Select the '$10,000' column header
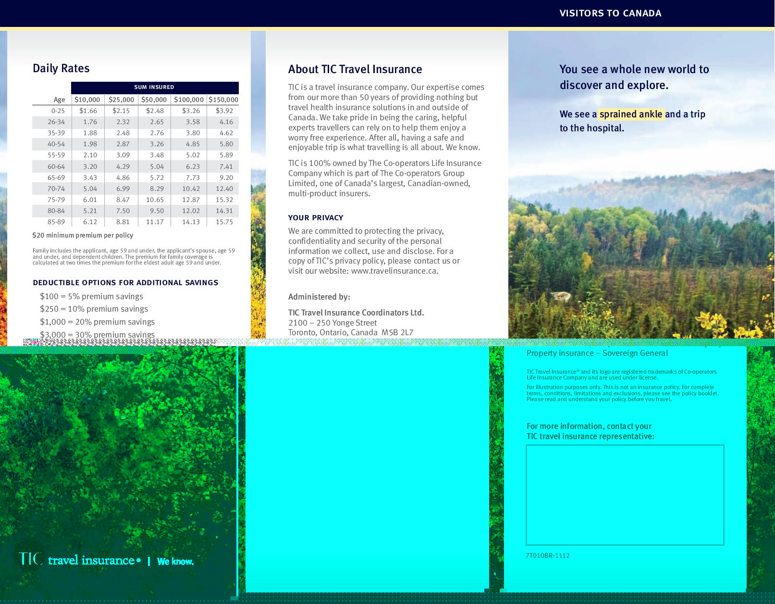Screen dimensions: 775x604 pos(87,100)
